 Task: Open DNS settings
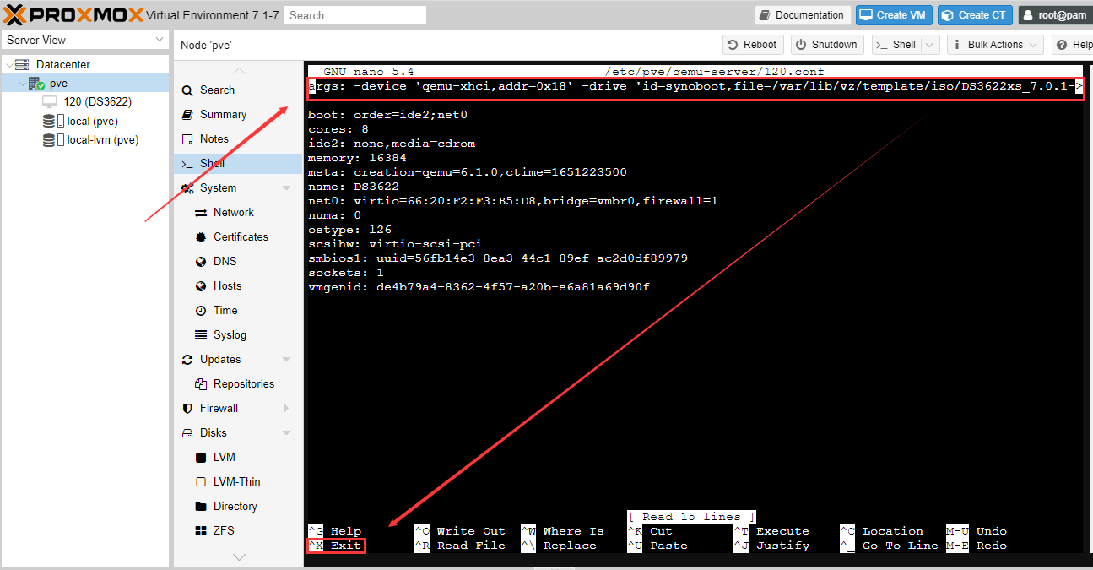click(x=225, y=261)
